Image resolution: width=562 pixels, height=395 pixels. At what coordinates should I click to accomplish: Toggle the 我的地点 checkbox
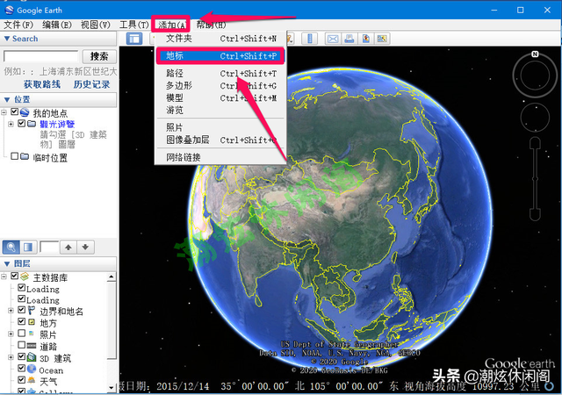click(14, 111)
